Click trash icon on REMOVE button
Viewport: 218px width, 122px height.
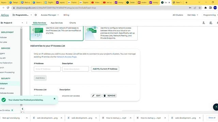coord(105,96)
